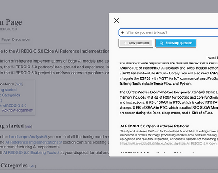The width and height of the screenshot is (218, 173).
Task: Jump to the Acknowledgement contents entry
Action: pos(18,110)
